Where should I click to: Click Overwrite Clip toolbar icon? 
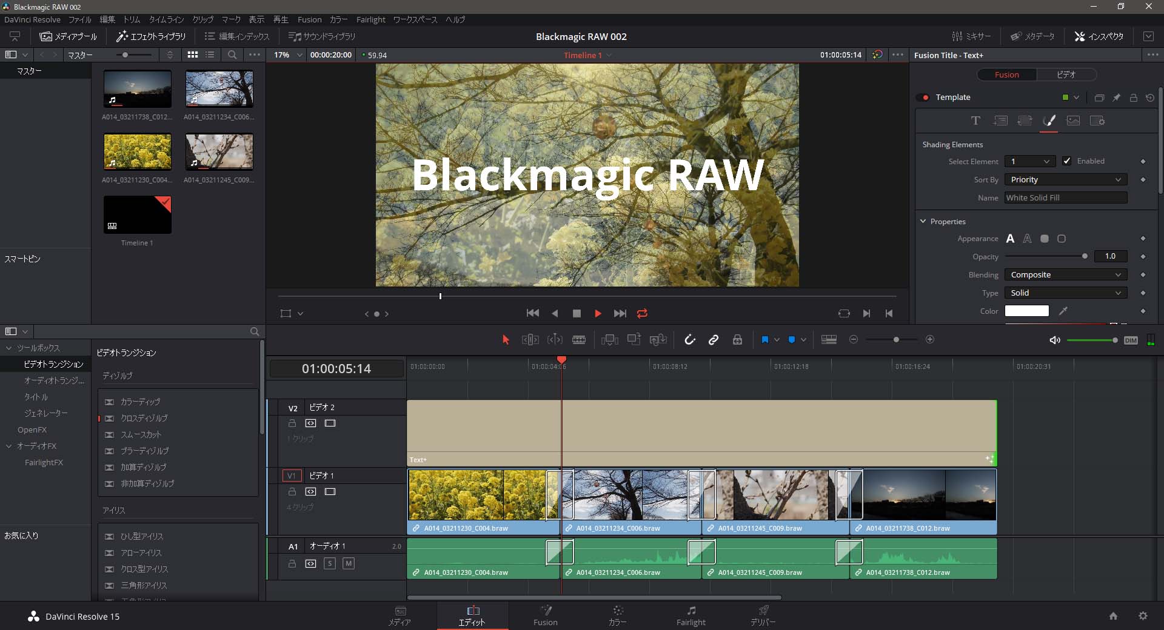point(634,340)
